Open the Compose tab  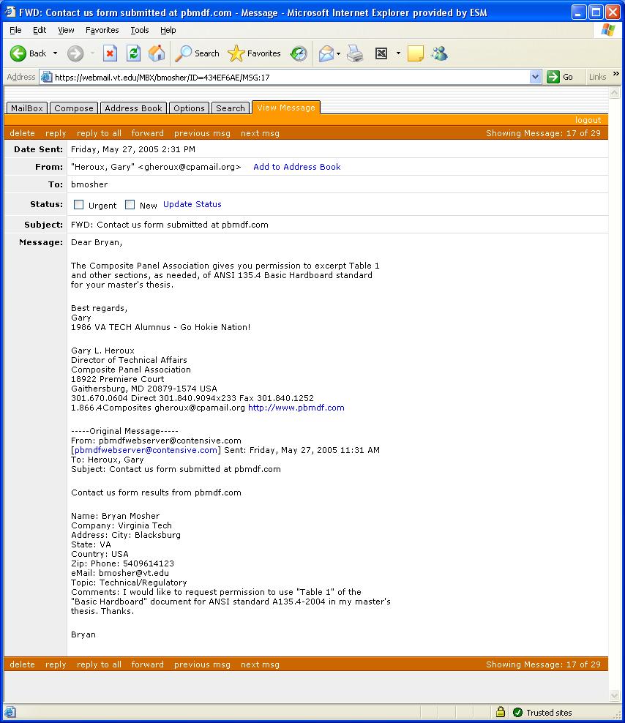click(74, 108)
